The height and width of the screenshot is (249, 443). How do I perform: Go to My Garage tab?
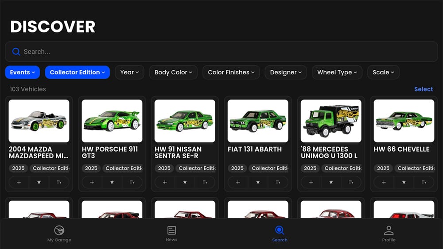point(59,234)
